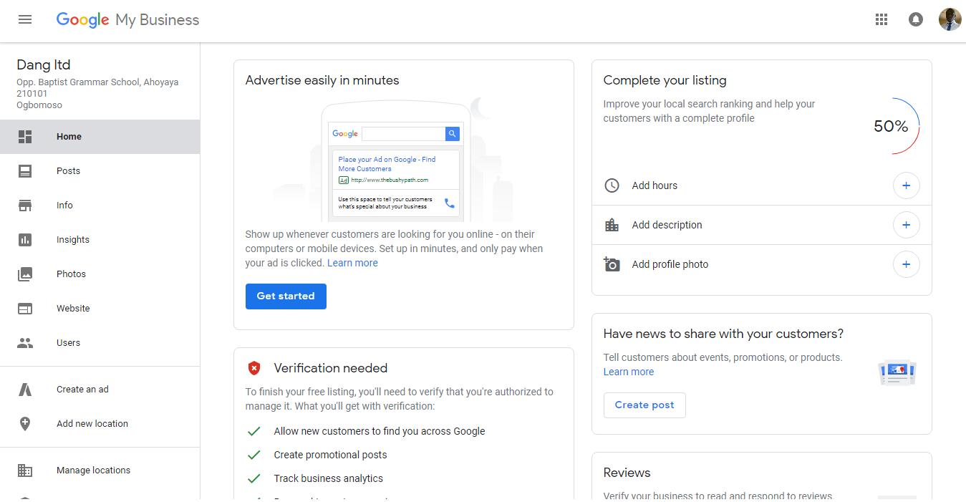The image size is (966, 502).
Task: View notifications bell
Action: (x=916, y=20)
